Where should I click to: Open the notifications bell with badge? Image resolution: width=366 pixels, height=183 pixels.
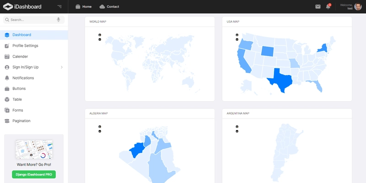click(328, 6)
